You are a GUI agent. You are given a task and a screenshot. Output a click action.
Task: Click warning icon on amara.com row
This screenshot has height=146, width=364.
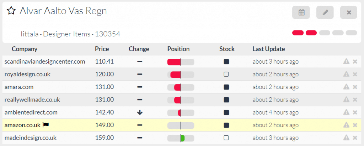click(346, 87)
